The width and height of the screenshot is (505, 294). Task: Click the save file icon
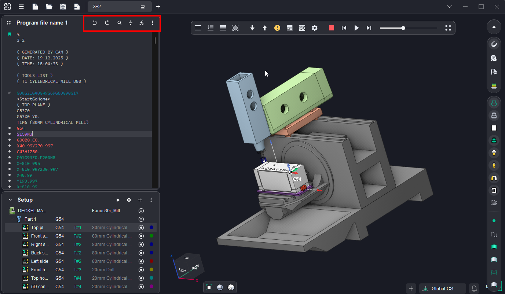coord(63,7)
